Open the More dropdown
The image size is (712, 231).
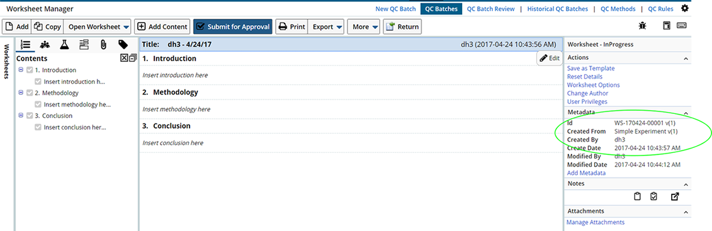pos(364,27)
